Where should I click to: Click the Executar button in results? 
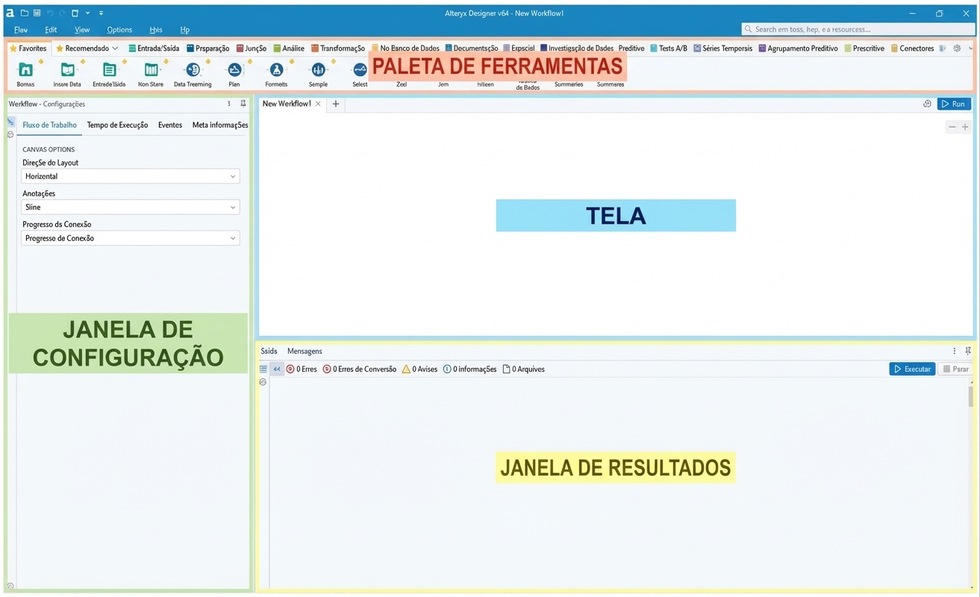[912, 369]
